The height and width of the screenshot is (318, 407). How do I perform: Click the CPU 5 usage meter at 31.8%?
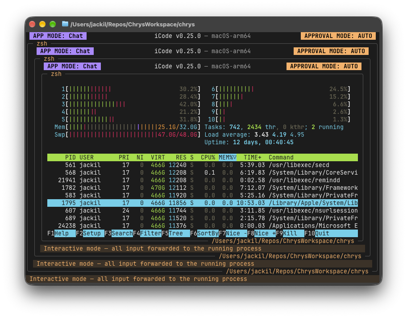131,119
